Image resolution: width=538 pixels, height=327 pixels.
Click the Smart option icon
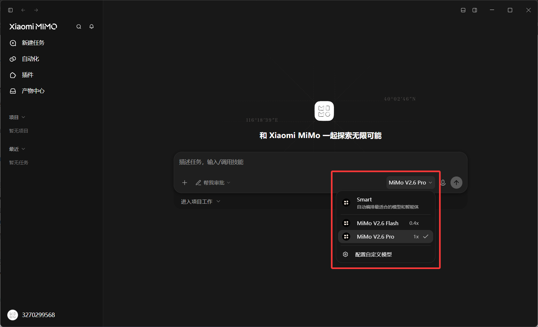346,203
